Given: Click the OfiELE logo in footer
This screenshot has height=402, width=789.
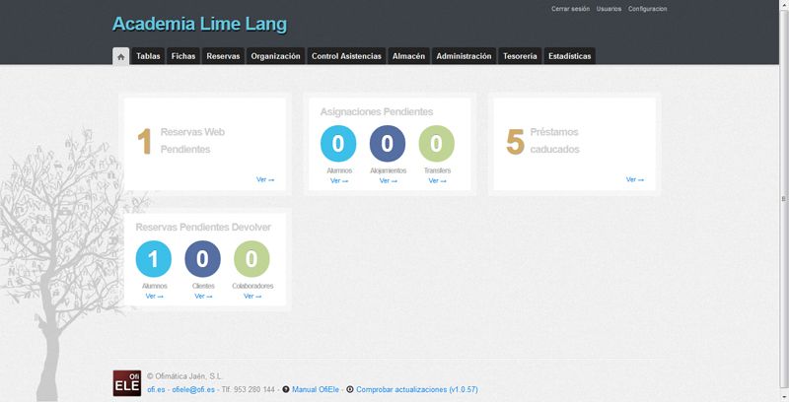Looking at the screenshot, I should [x=126, y=382].
